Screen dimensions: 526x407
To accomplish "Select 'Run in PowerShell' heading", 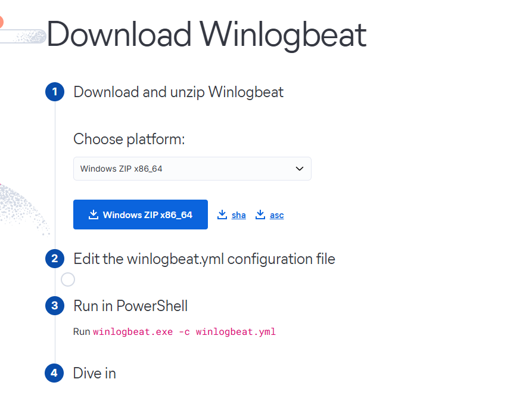I will 130,306.
